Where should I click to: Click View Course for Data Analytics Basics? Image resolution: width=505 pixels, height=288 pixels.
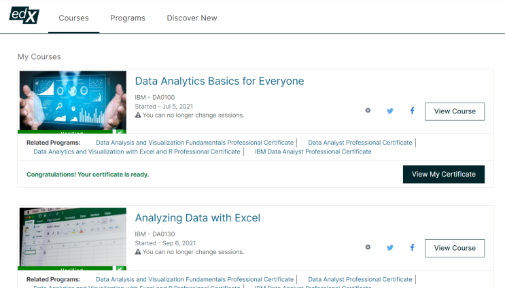coord(455,111)
